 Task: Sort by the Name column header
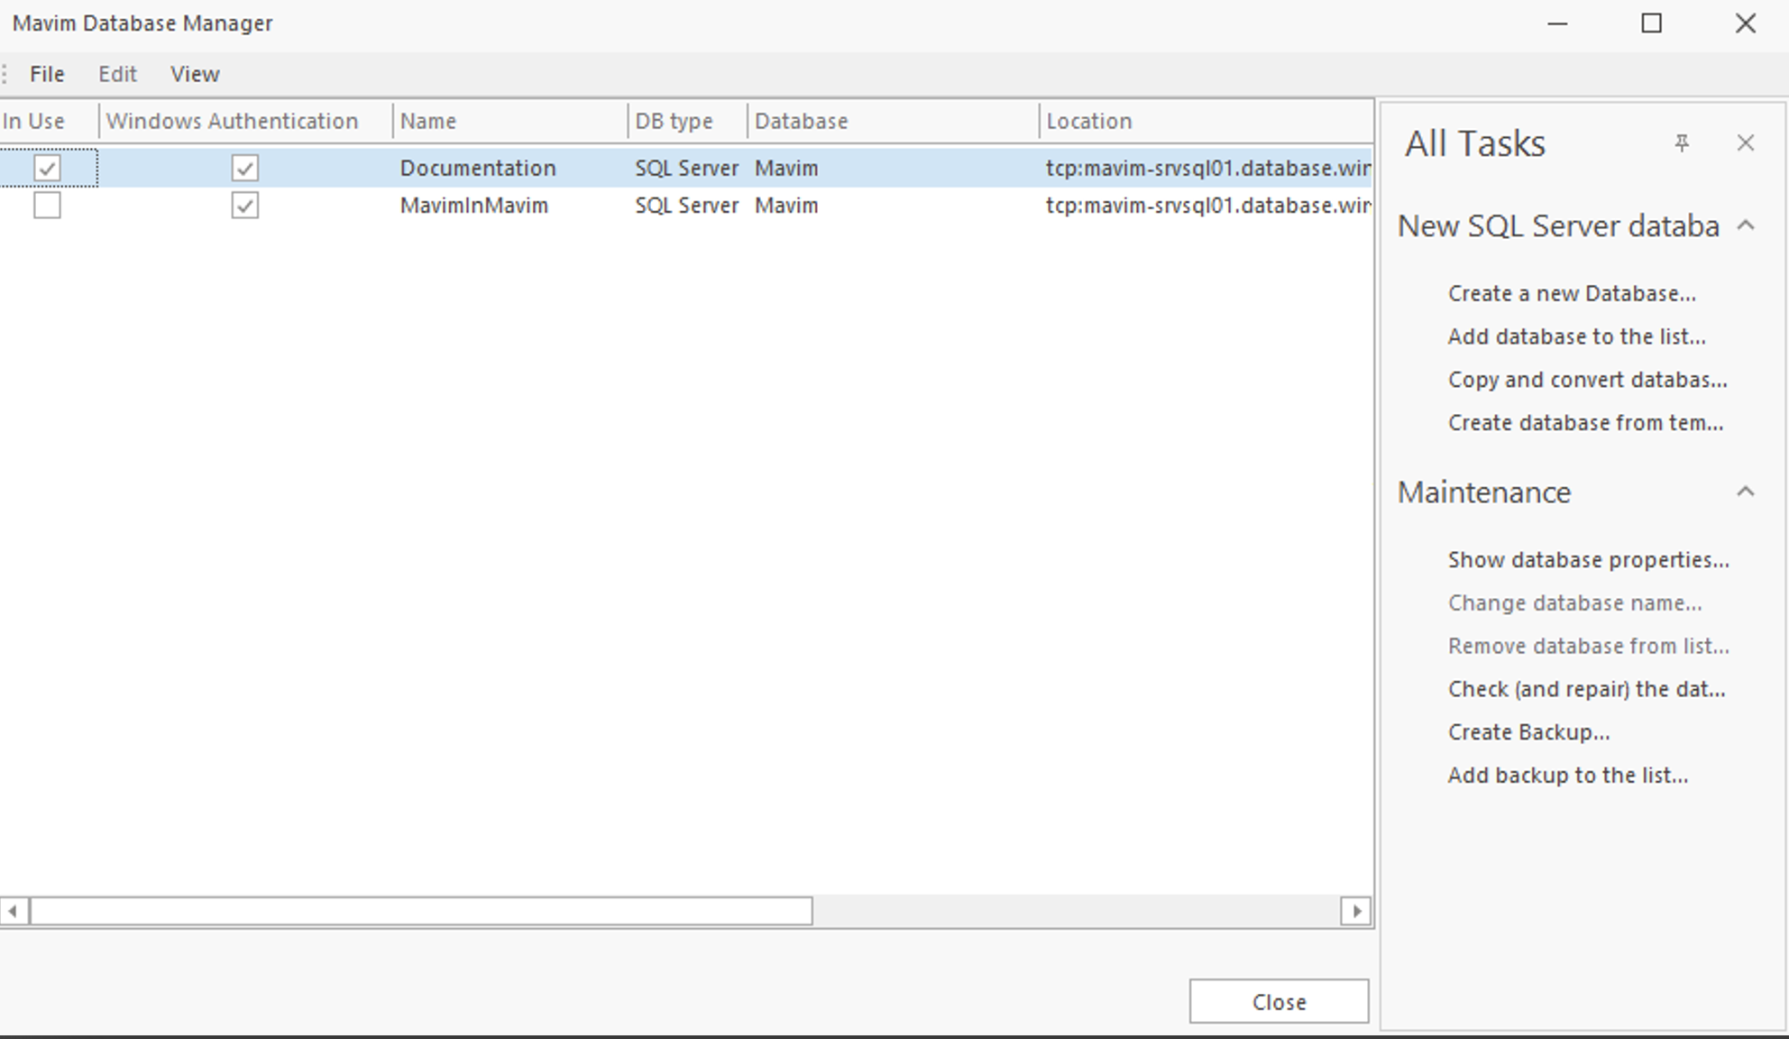point(510,121)
